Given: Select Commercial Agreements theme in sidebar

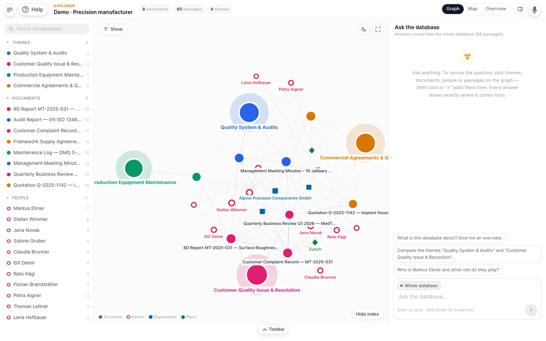Looking at the screenshot, I should pyautogui.click(x=47, y=86).
